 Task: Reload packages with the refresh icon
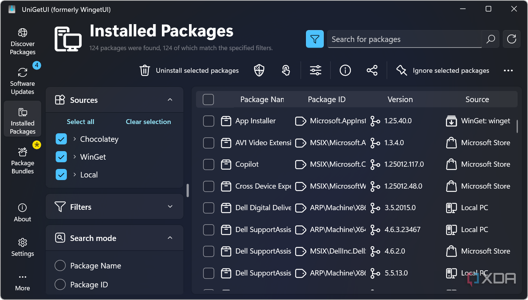[512, 39]
